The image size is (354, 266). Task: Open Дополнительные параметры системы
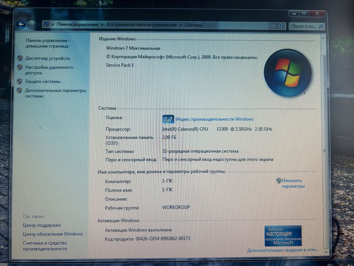(55, 93)
